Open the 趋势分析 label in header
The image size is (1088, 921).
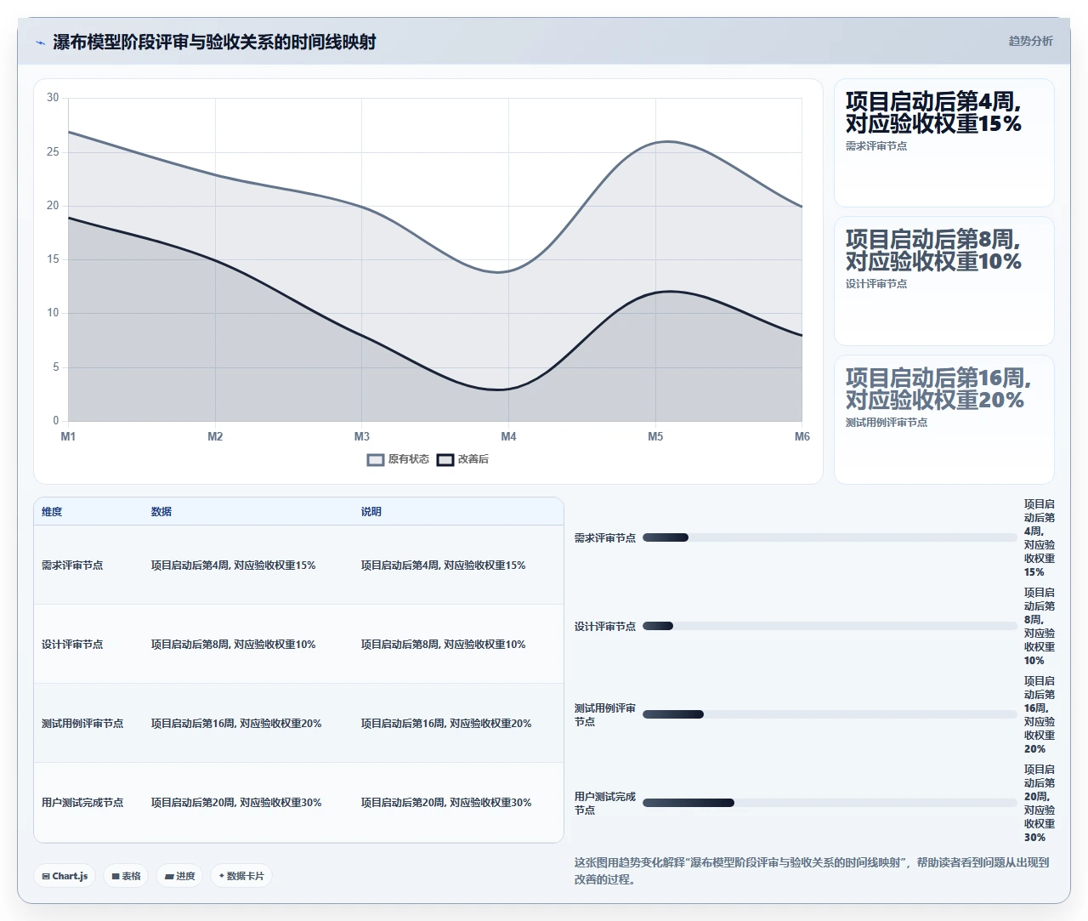[1030, 41]
